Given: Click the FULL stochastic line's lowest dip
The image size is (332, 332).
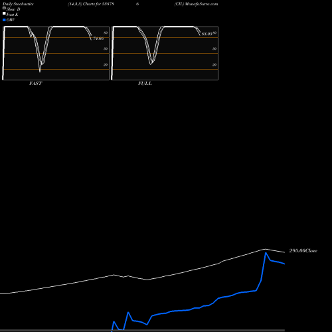Looking at the screenshot, I should (151, 64).
